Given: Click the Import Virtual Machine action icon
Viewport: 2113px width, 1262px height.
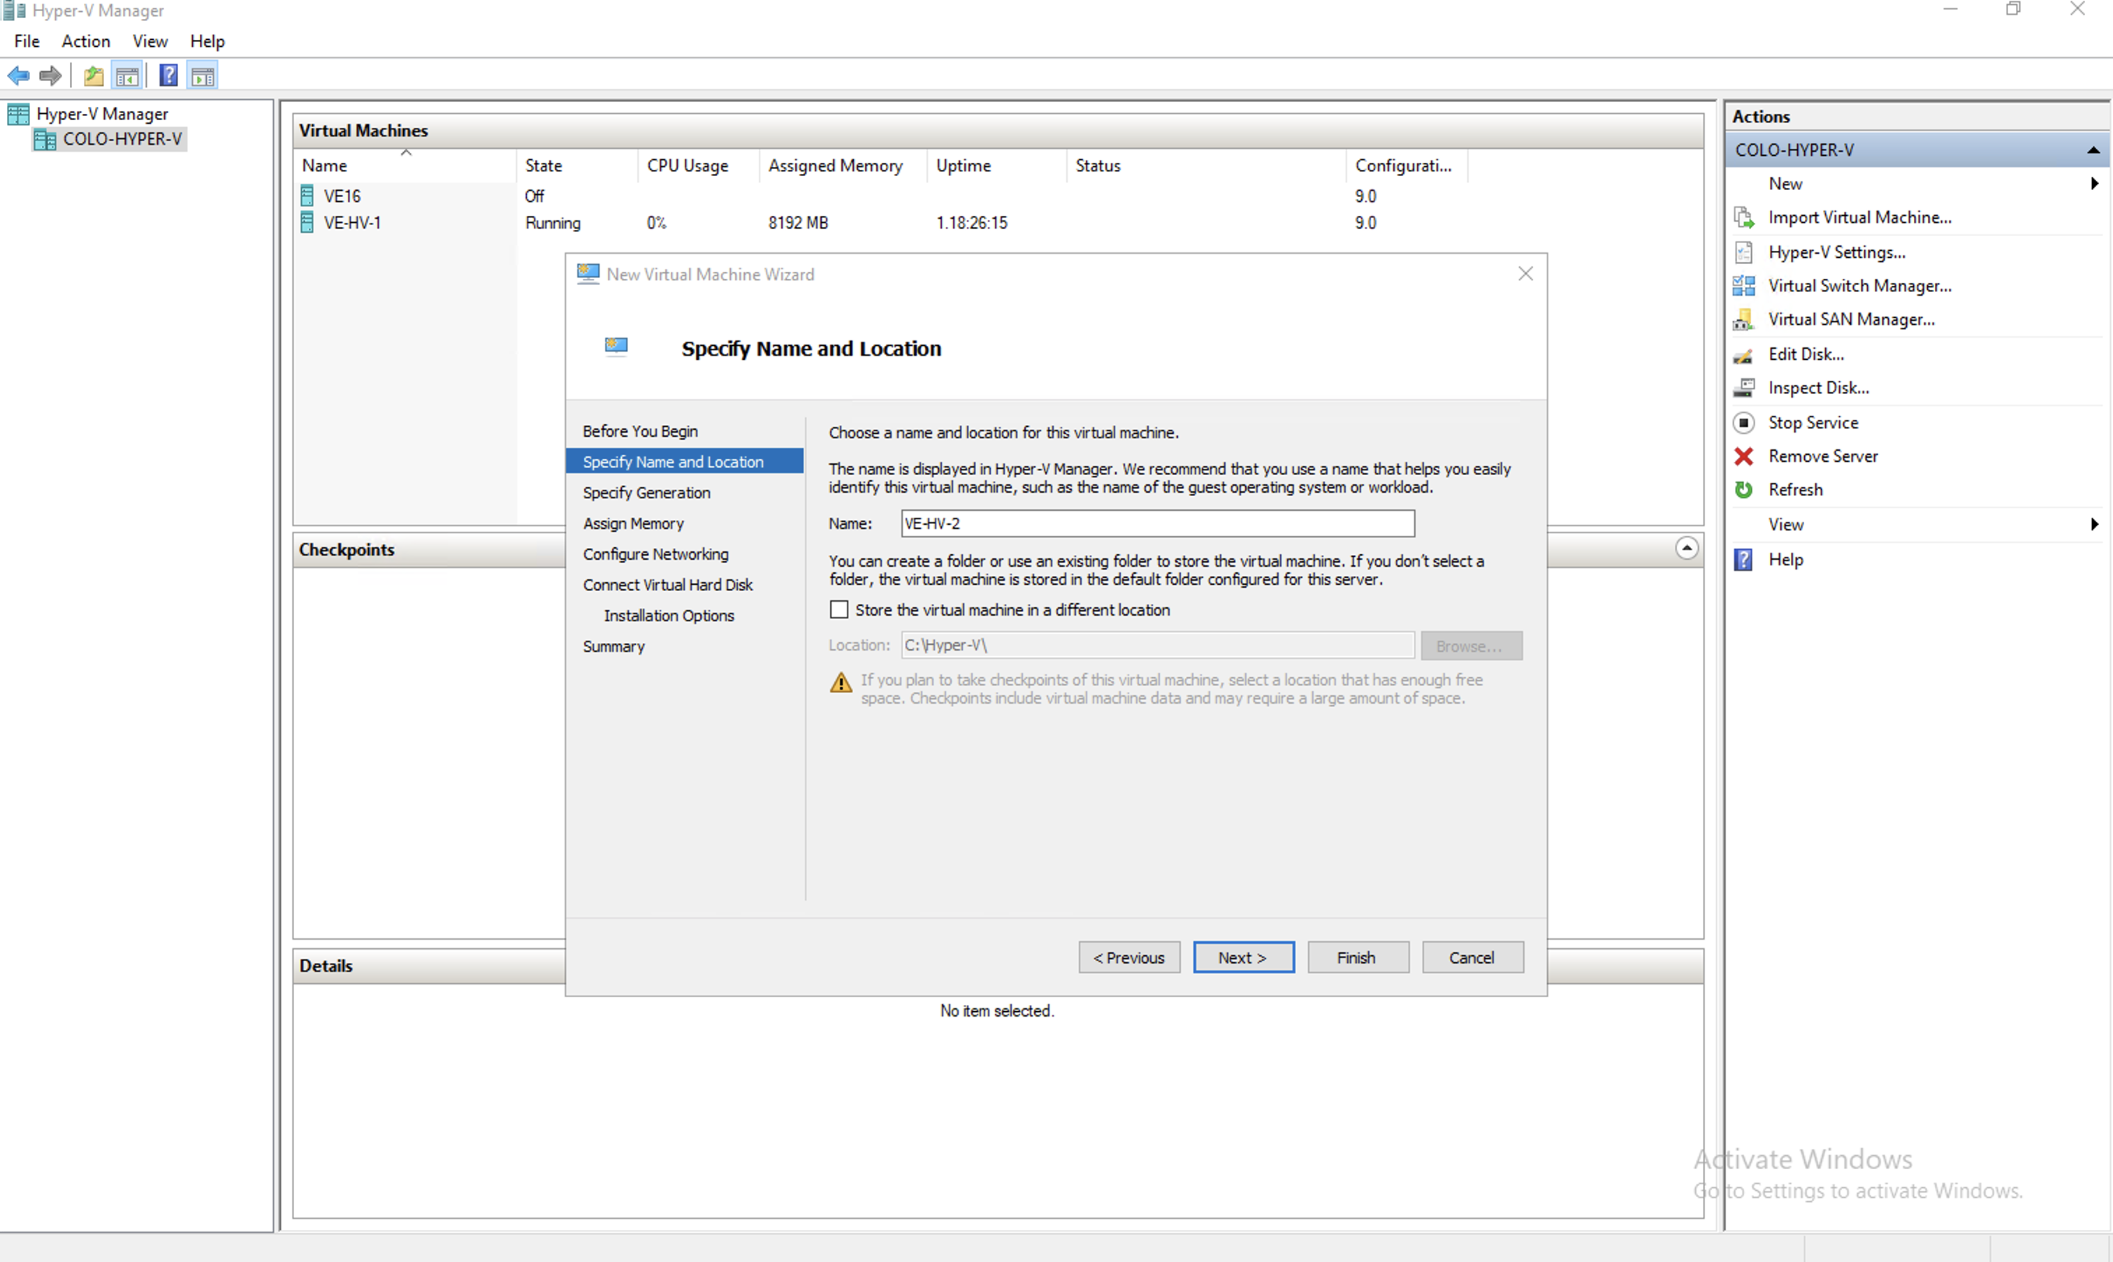Looking at the screenshot, I should click(1743, 218).
